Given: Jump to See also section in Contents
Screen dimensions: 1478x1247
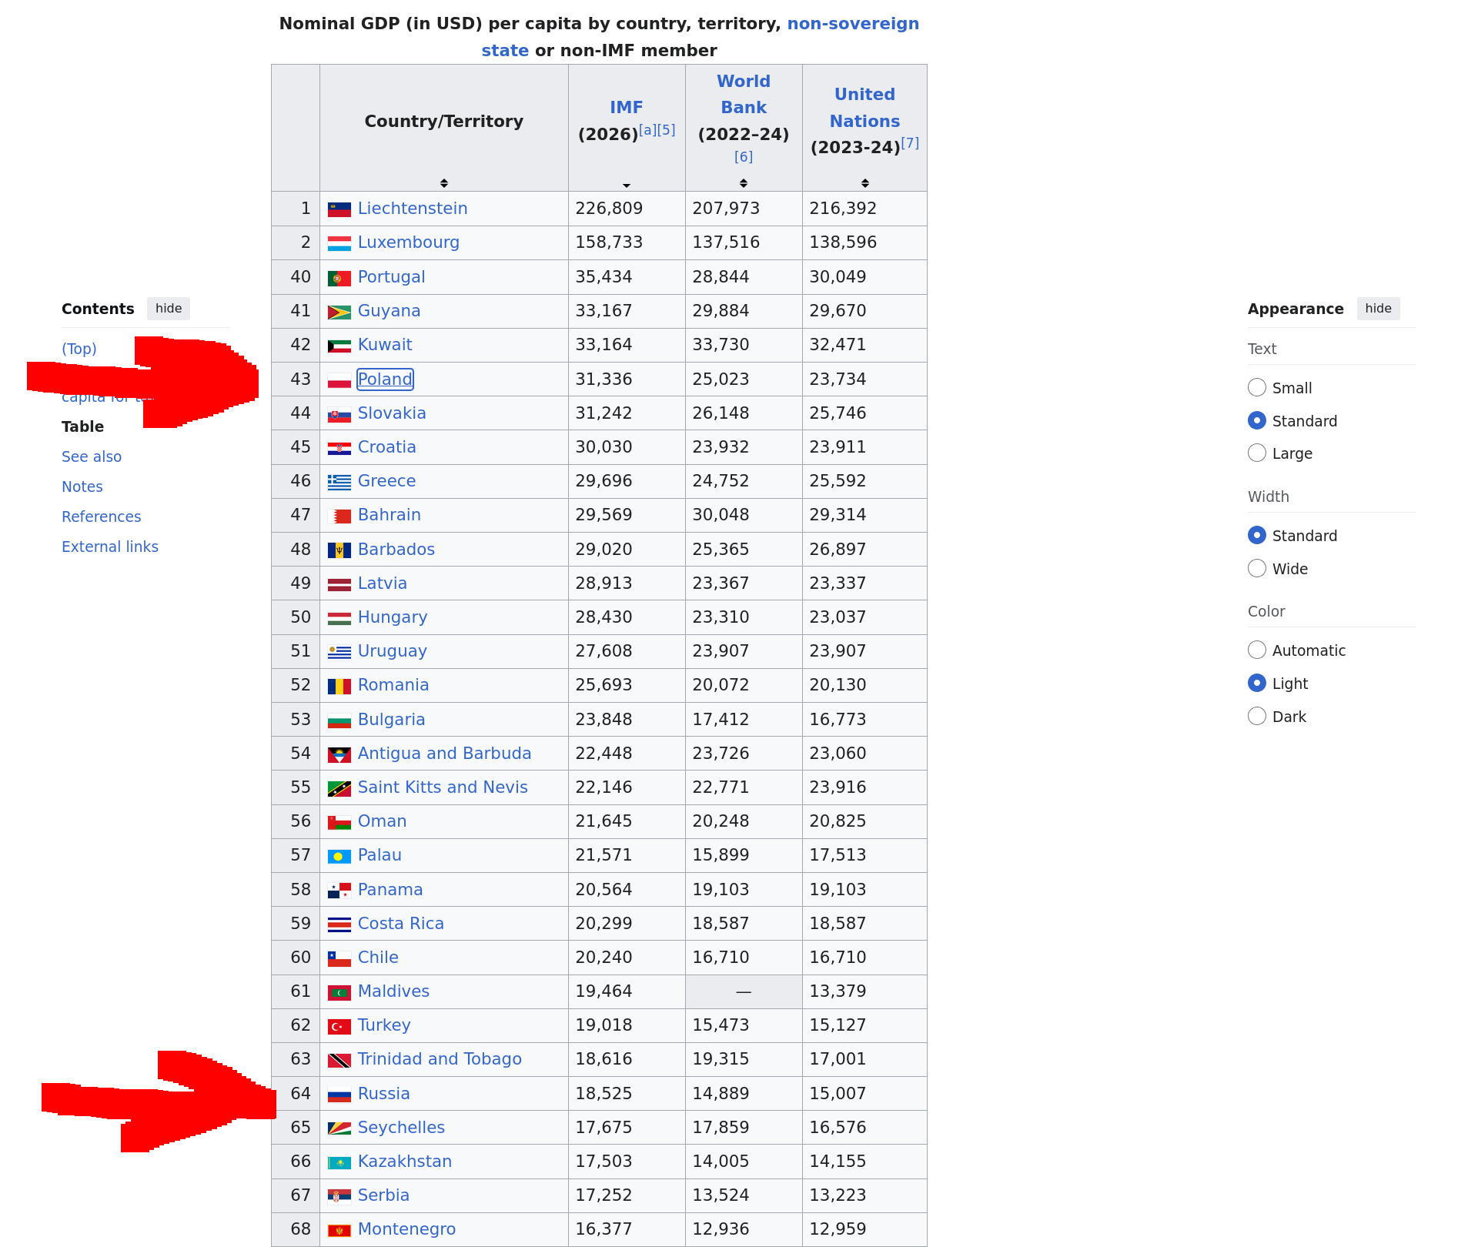Looking at the screenshot, I should [x=92, y=456].
